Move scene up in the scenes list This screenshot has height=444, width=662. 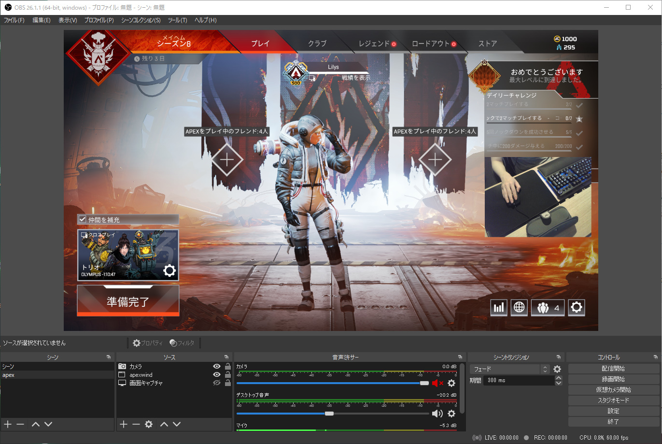point(36,424)
